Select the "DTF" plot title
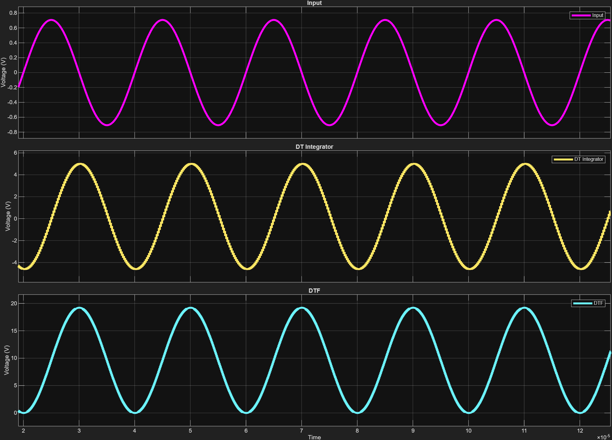 pos(314,291)
